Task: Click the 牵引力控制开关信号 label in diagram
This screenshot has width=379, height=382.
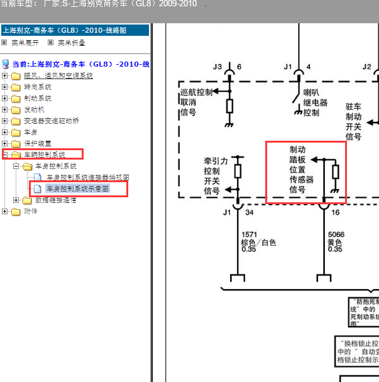Action: pyautogui.click(x=216, y=176)
